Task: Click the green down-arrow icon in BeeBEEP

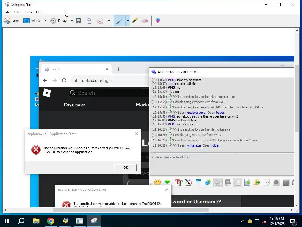Action: [167, 182]
